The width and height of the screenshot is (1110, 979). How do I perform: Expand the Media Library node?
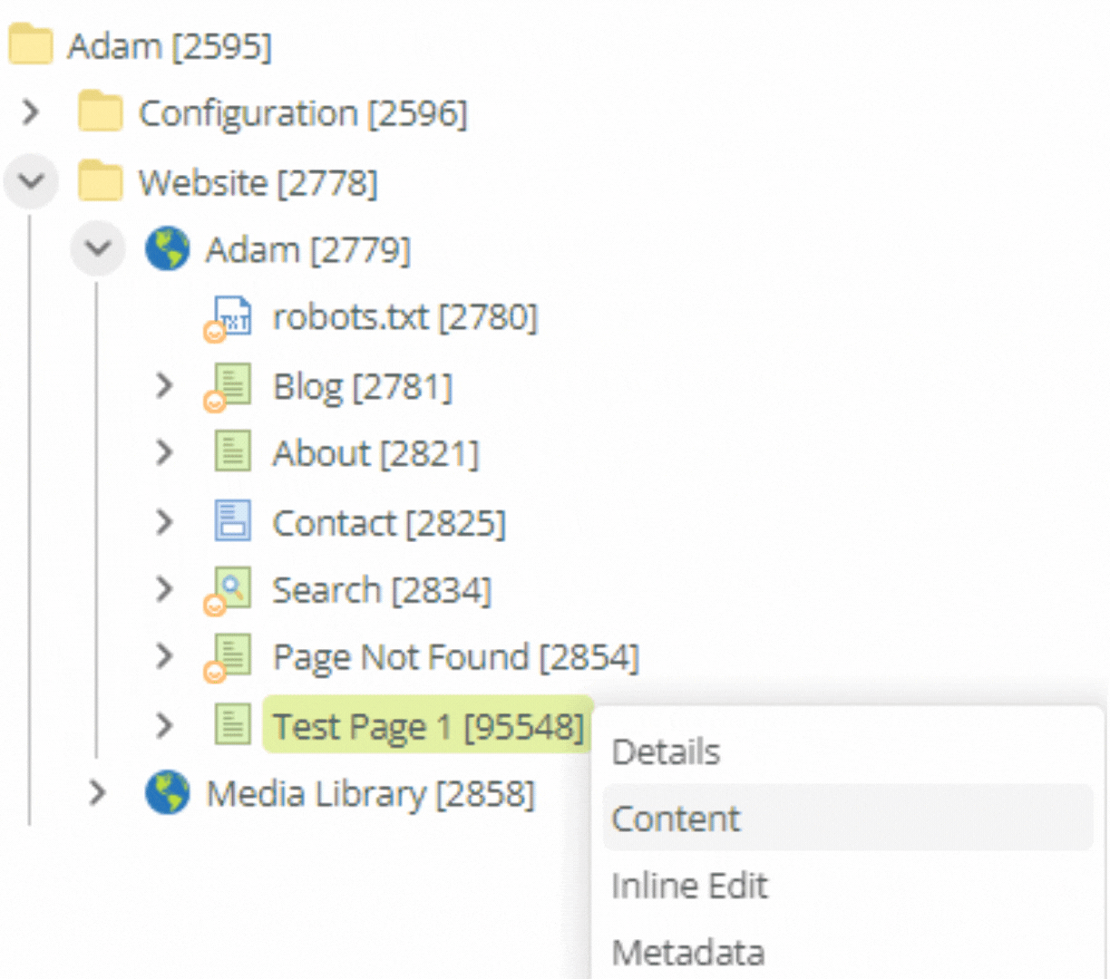click(98, 793)
